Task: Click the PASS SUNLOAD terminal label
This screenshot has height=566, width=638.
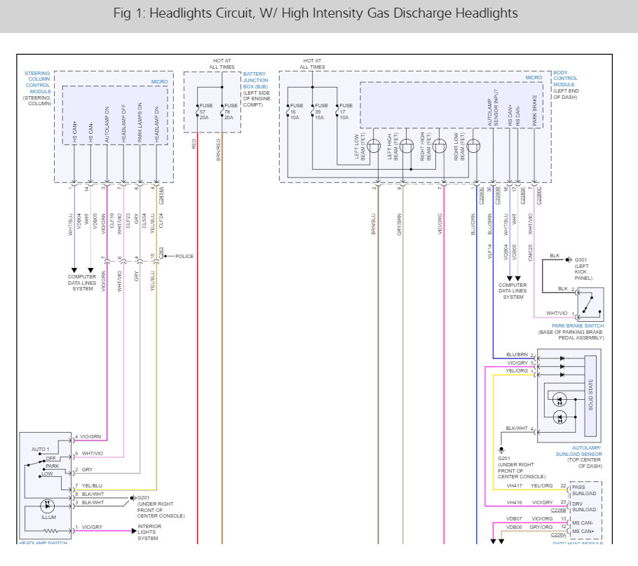Action: tap(584, 490)
